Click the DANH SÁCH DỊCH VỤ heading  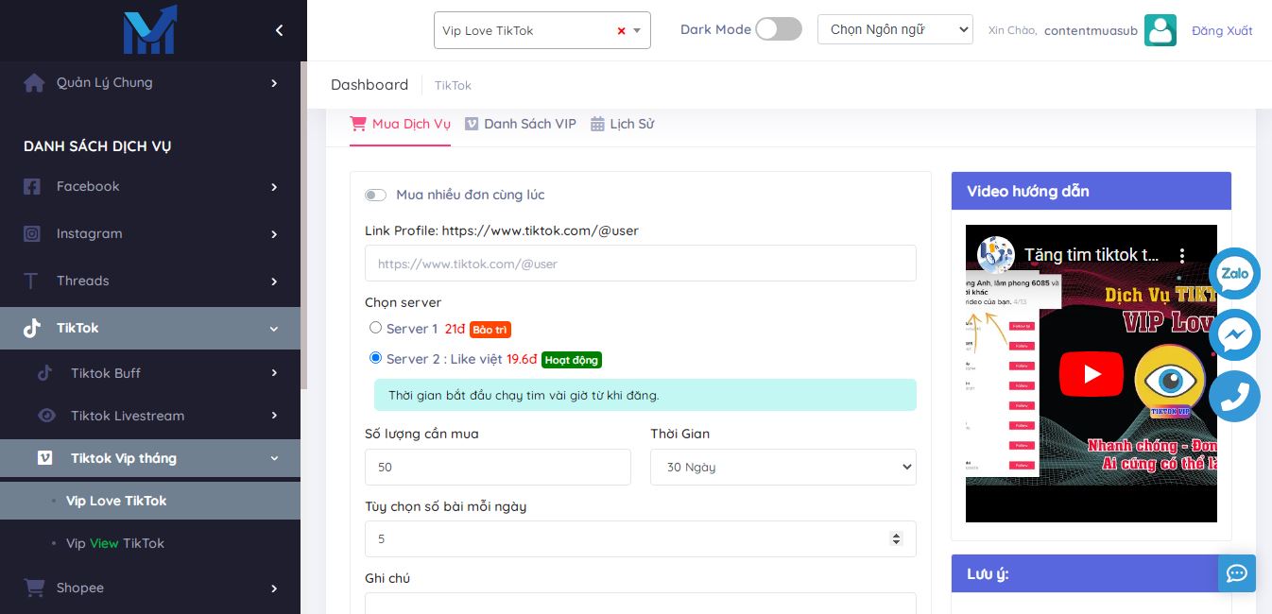(x=97, y=146)
